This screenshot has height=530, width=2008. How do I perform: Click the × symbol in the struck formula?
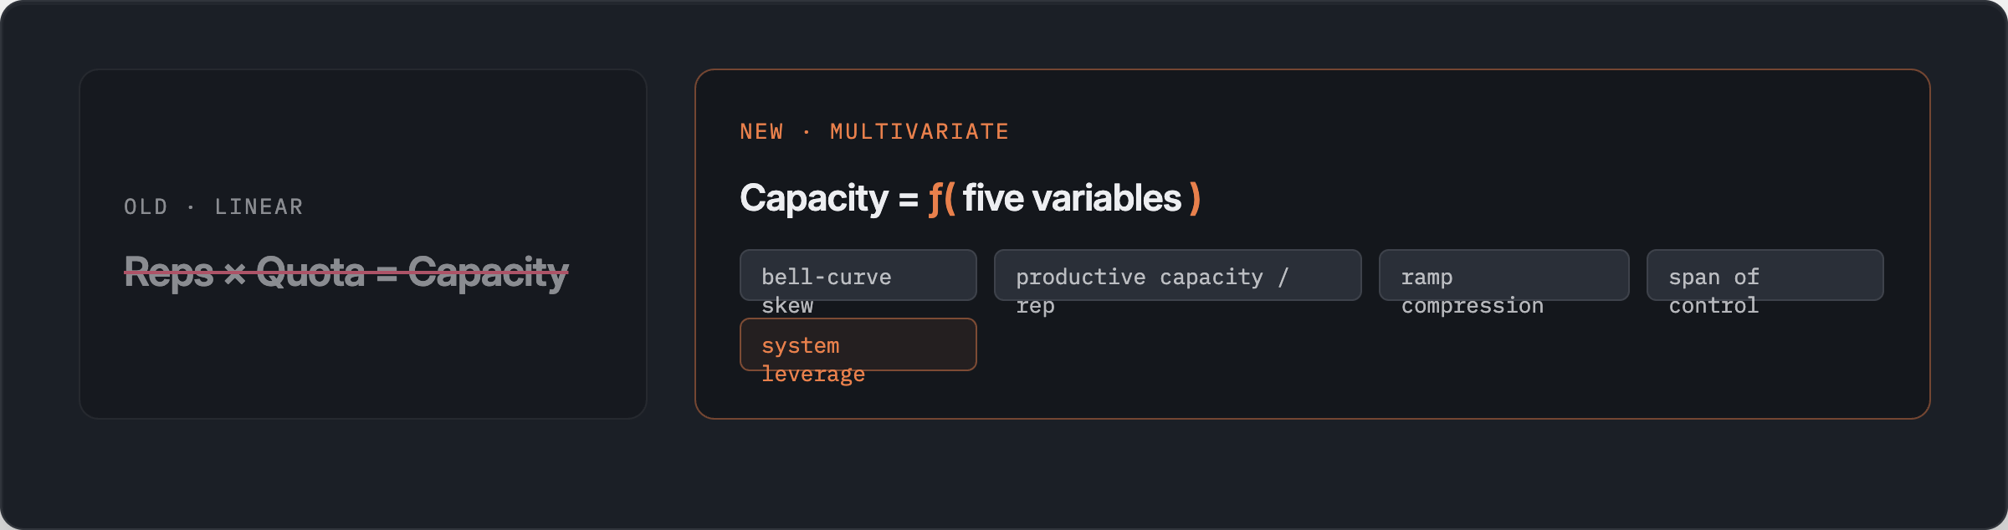point(235,273)
